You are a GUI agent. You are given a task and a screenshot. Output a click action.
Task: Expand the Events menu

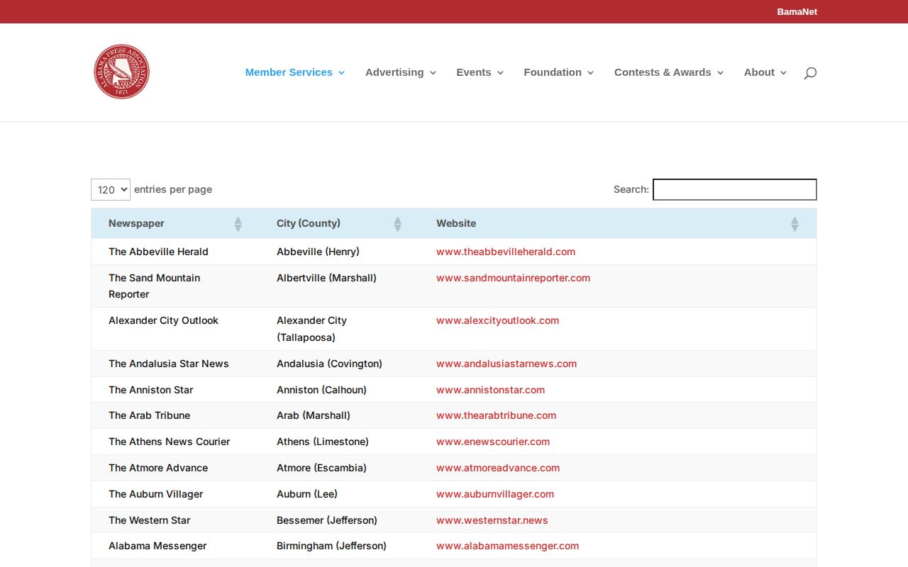pyautogui.click(x=480, y=72)
